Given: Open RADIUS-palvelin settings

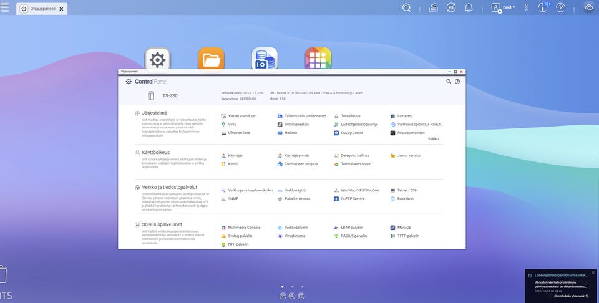Looking at the screenshot, I should pyautogui.click(x=350, y=236).
